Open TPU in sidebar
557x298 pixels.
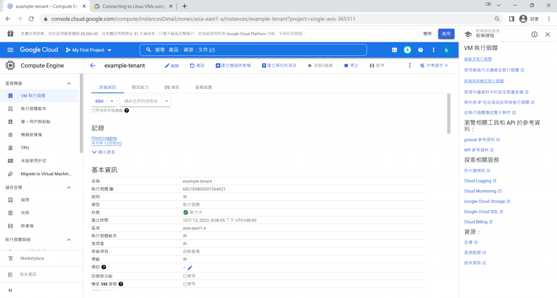39,148
